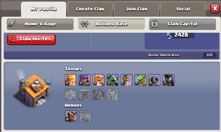Viewport: 221px width, 132px height.
Task: Open the Clan Invites button
Action: (32, 39)
